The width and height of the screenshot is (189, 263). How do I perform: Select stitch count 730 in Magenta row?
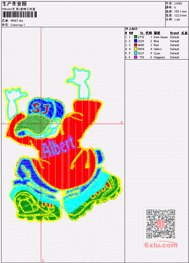pyautogui.click(x=142, y=57)
